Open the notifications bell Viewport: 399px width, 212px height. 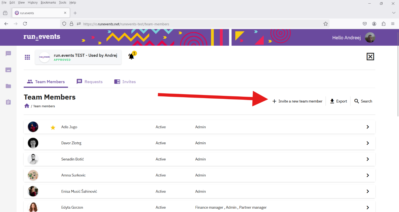pyautogui.click(x=131, y=56)
